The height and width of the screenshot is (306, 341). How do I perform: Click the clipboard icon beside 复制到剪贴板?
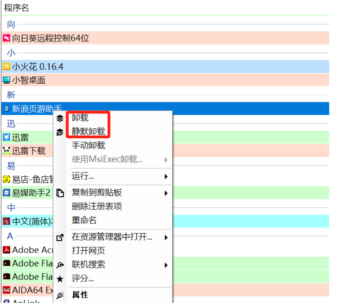[60, 193]
